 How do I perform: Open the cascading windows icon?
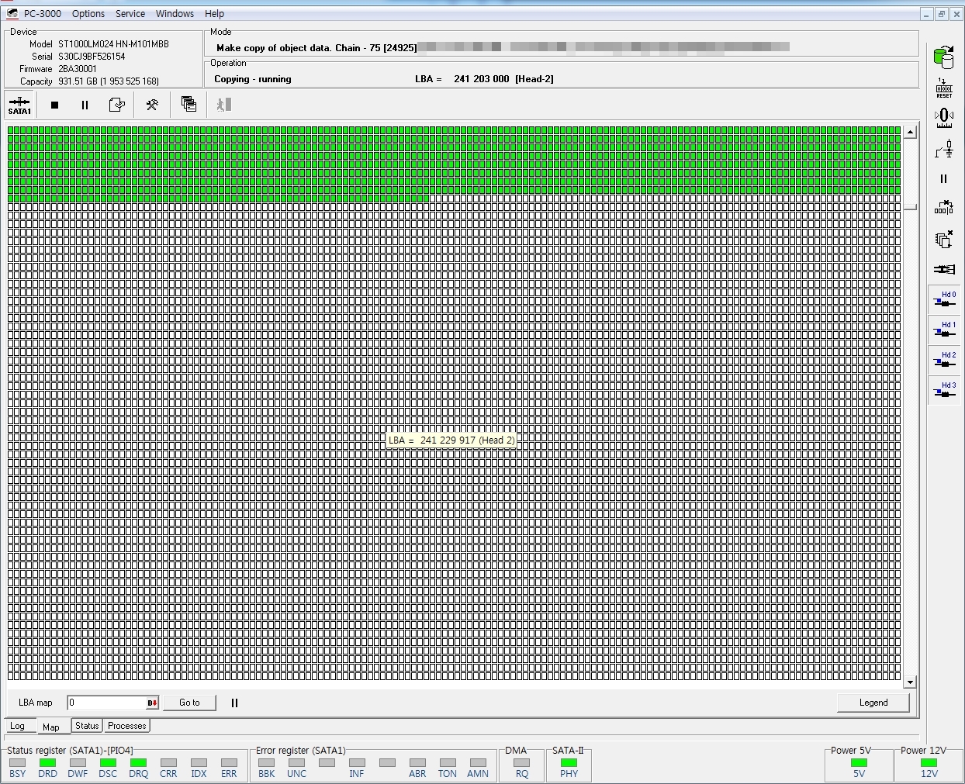pyautogui.click(x=189, y=105)
